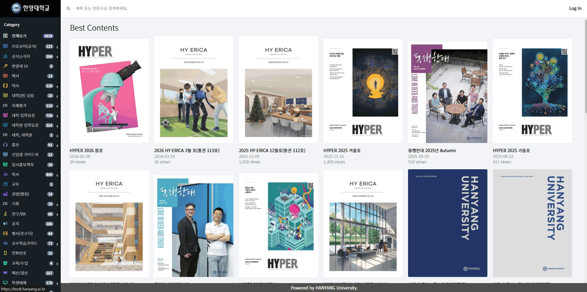Open the HYPER 2025 가을호 cover thumbnail
This screenshot has height=292, width=587.
[532, 90]
